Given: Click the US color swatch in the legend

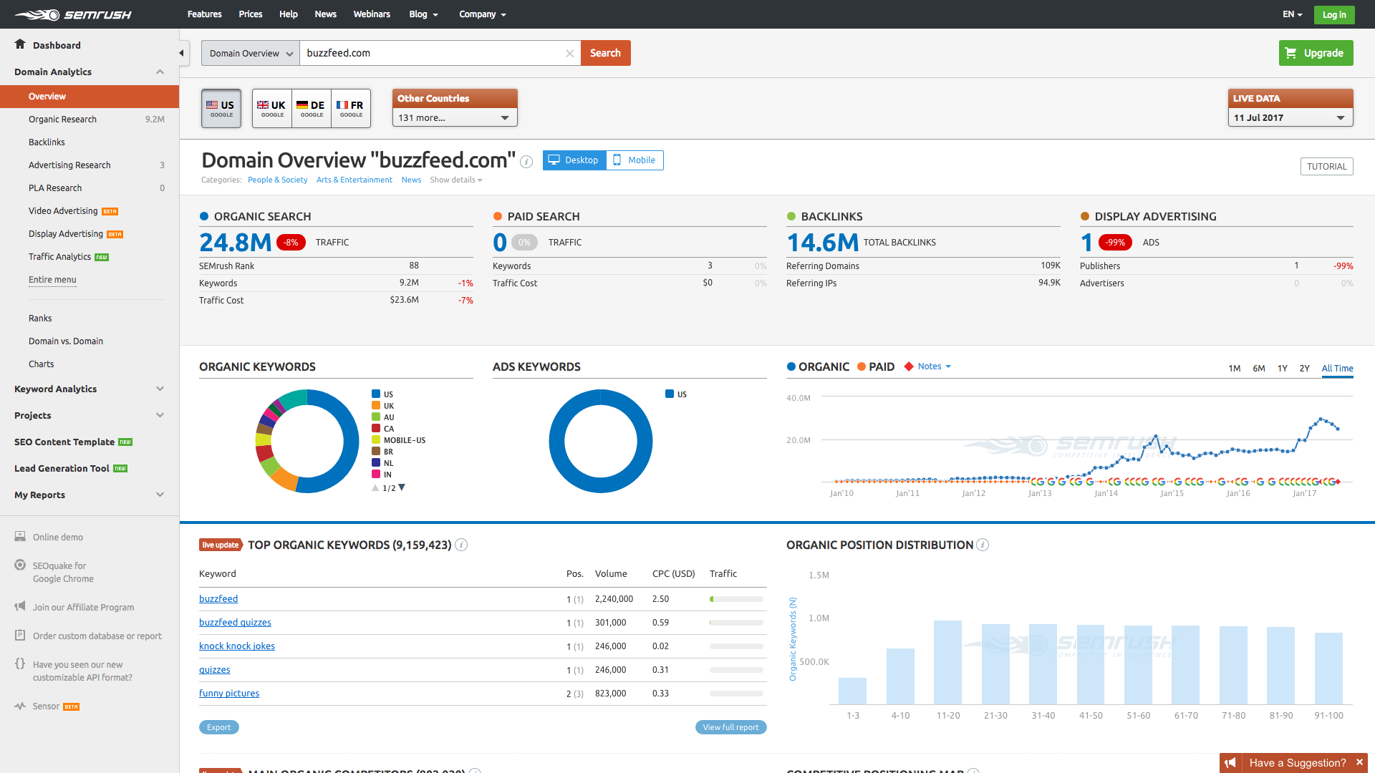Looking at the screenshot, I should tap(376, 394).
